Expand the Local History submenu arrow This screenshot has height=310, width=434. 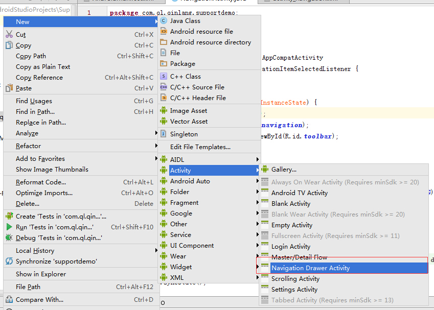tap(156, 250)
